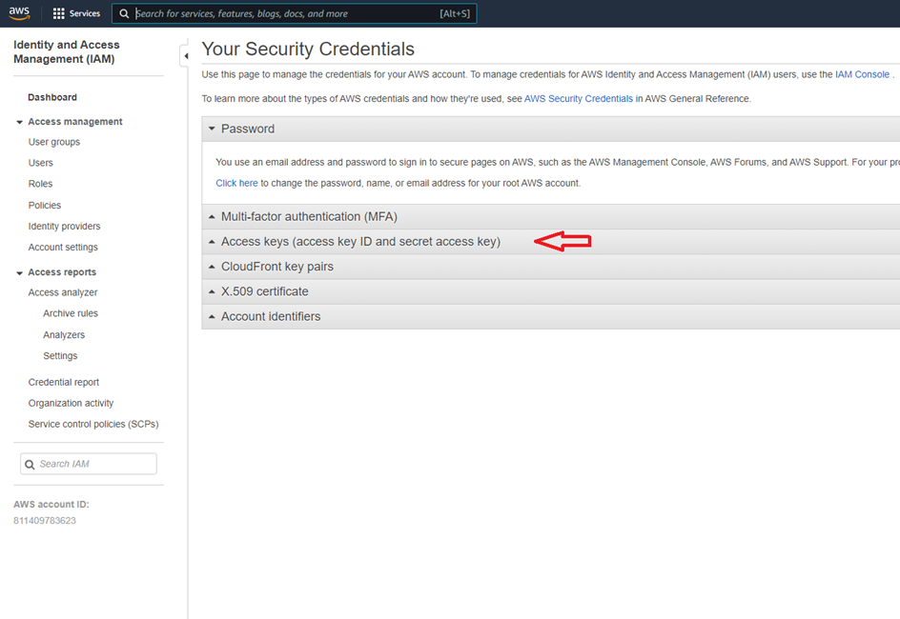
Task: Click the magnifier icon in top search bar
Action: 124,14
